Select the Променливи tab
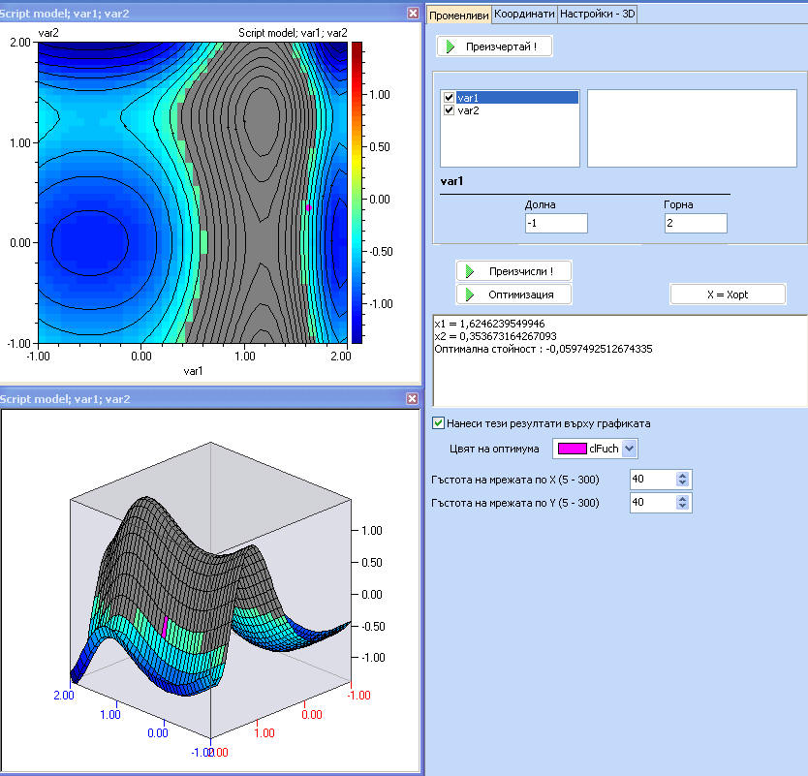Viewport: 808px width, 776px height. (458, 15)
